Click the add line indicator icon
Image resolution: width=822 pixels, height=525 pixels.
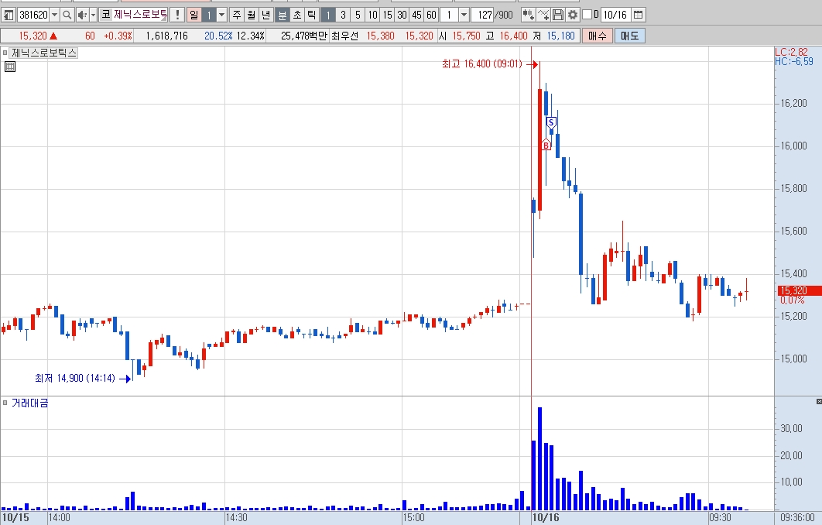[543, 15]
